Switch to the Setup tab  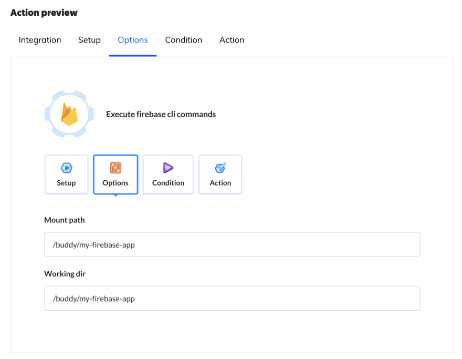(89, 40)
